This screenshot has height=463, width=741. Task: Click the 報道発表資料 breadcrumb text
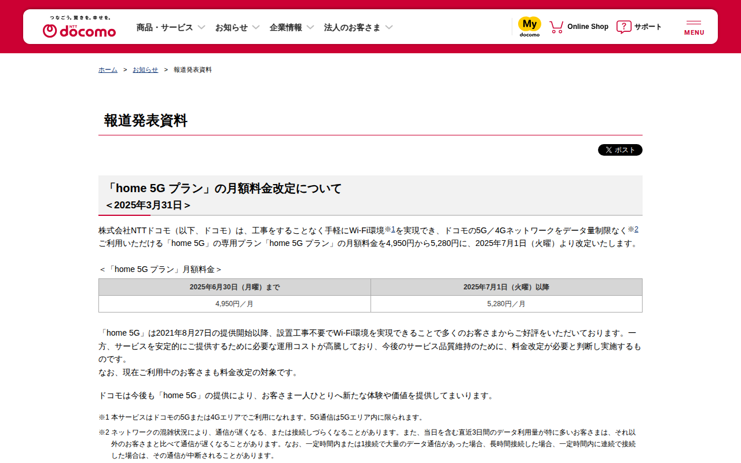193,69
